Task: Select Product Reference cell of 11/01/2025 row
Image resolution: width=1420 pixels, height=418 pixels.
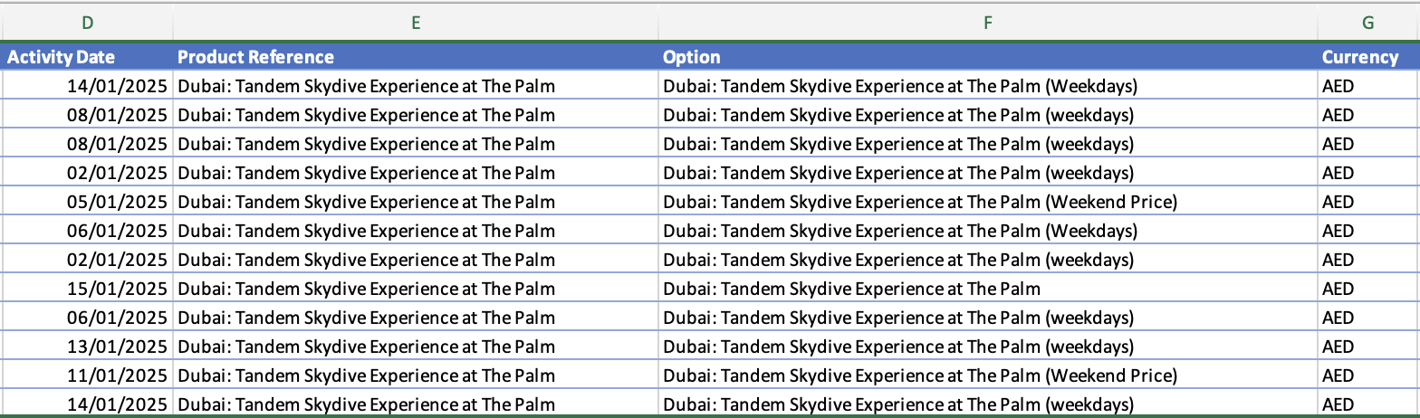Action: 416,375
